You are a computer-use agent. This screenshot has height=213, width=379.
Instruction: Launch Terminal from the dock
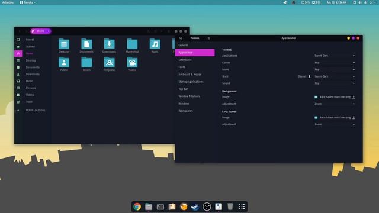(160, 206)
